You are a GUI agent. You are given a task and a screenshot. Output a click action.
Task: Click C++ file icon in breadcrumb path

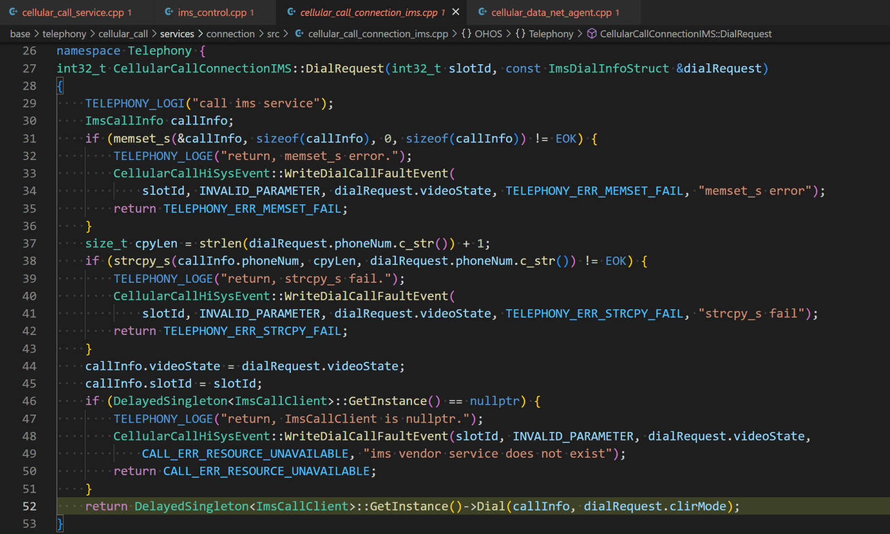coord(300,34)
